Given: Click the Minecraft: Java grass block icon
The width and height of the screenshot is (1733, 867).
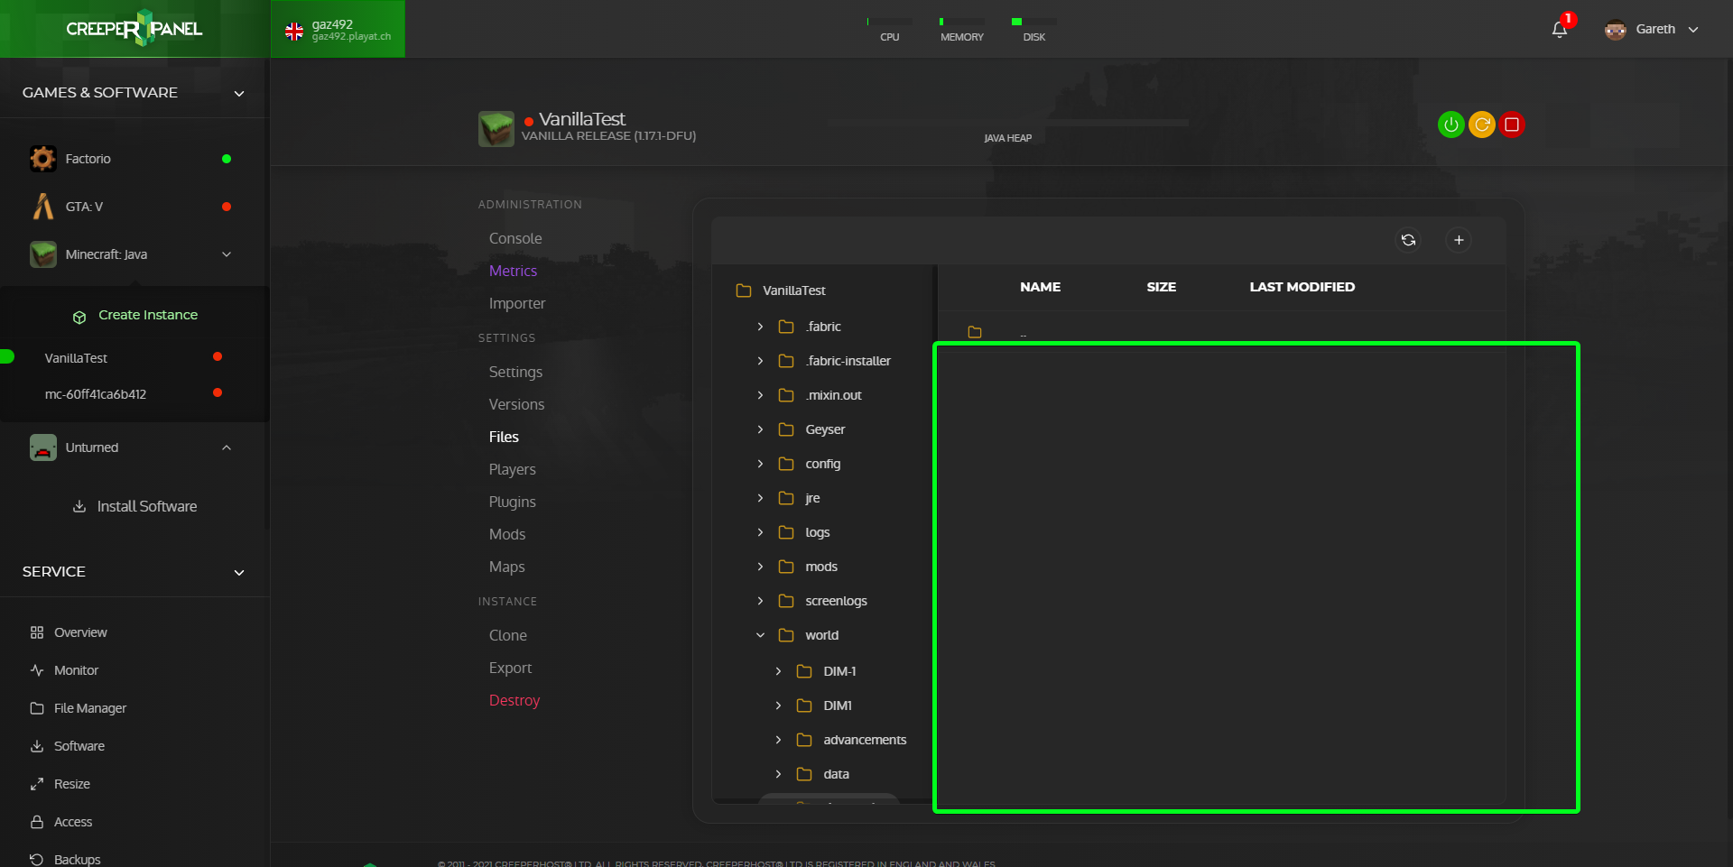Looking at the screenshot, I should [x=42, y=254].
